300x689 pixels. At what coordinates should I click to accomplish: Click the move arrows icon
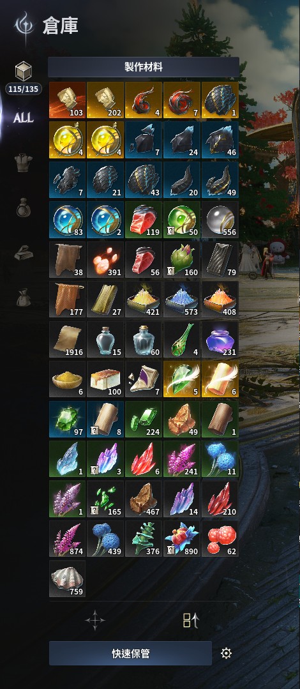(x=95, y=621)
